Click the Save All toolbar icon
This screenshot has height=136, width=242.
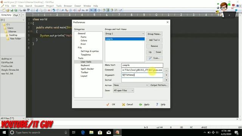16,10
